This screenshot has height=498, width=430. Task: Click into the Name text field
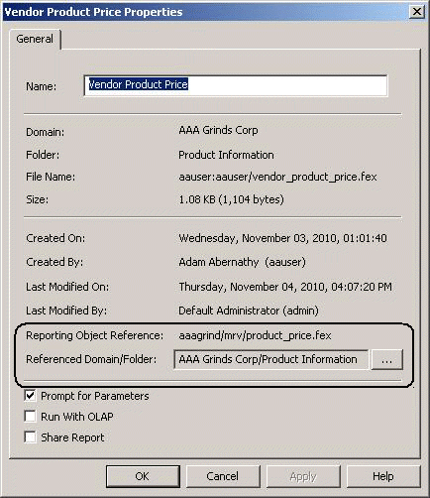click(236, 85)
